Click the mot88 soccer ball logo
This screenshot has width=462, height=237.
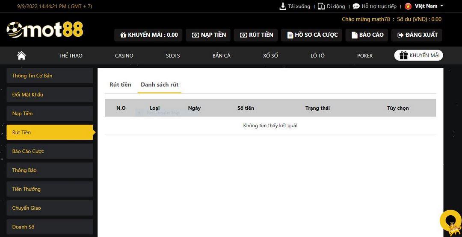[15, 30]
